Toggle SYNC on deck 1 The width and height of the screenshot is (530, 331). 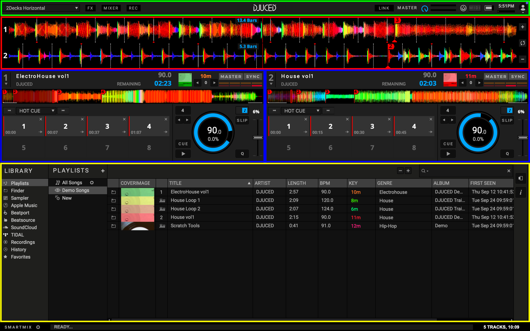pyautogui.click(x=253, y=77)
